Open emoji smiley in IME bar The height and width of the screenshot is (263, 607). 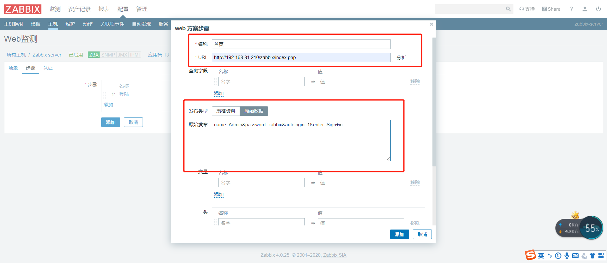point(558,256)
